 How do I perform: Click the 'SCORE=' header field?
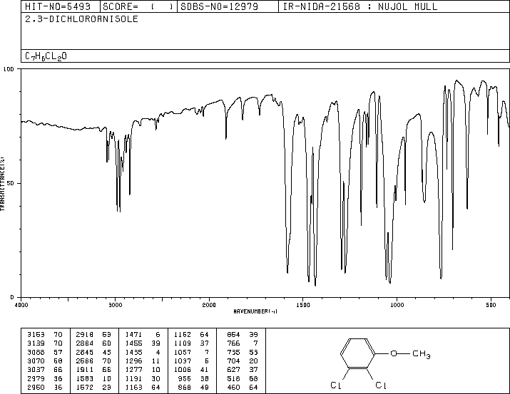coord(138,6)
